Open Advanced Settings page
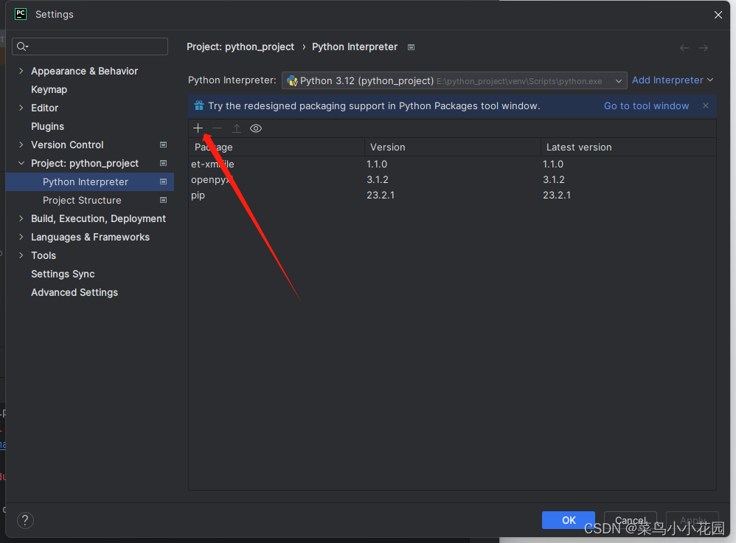 74,292
